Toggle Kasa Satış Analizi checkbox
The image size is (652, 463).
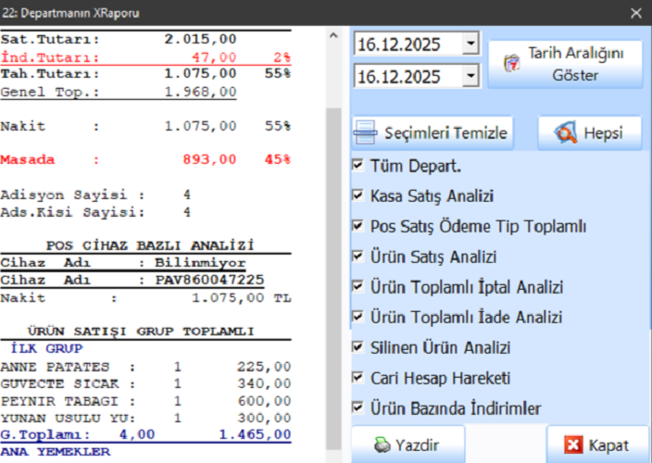(x=357, y=196)
